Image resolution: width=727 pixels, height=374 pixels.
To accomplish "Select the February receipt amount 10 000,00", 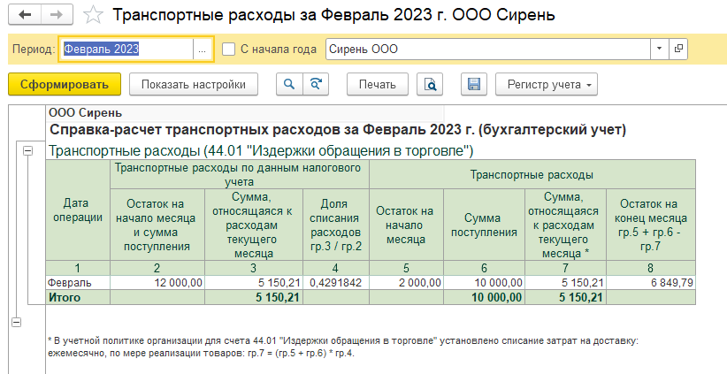I will click(x=484, y=283).
